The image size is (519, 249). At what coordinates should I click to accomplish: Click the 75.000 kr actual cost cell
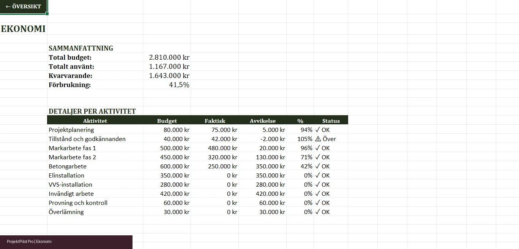224,130
